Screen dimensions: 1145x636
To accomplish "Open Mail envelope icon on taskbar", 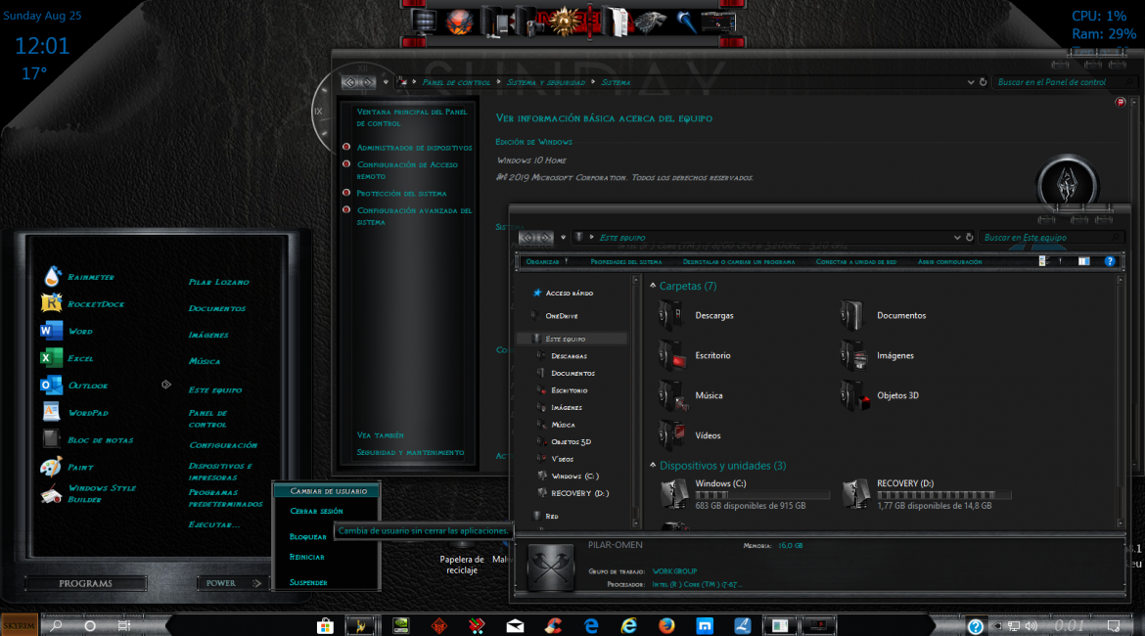I will pos(515,626).
